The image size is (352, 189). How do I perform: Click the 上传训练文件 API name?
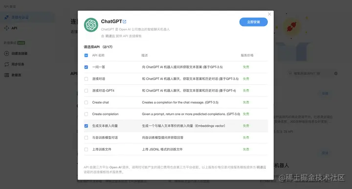[102, 149]
